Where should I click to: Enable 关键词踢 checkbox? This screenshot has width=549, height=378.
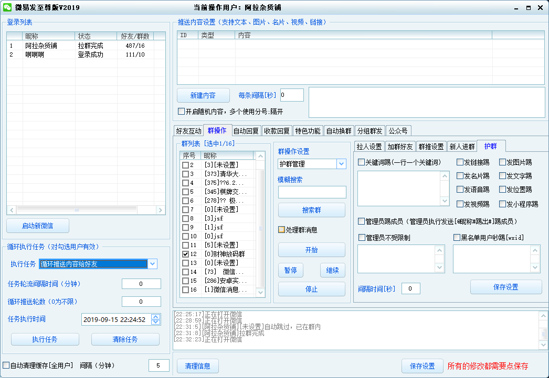click(x=361, y=162)
